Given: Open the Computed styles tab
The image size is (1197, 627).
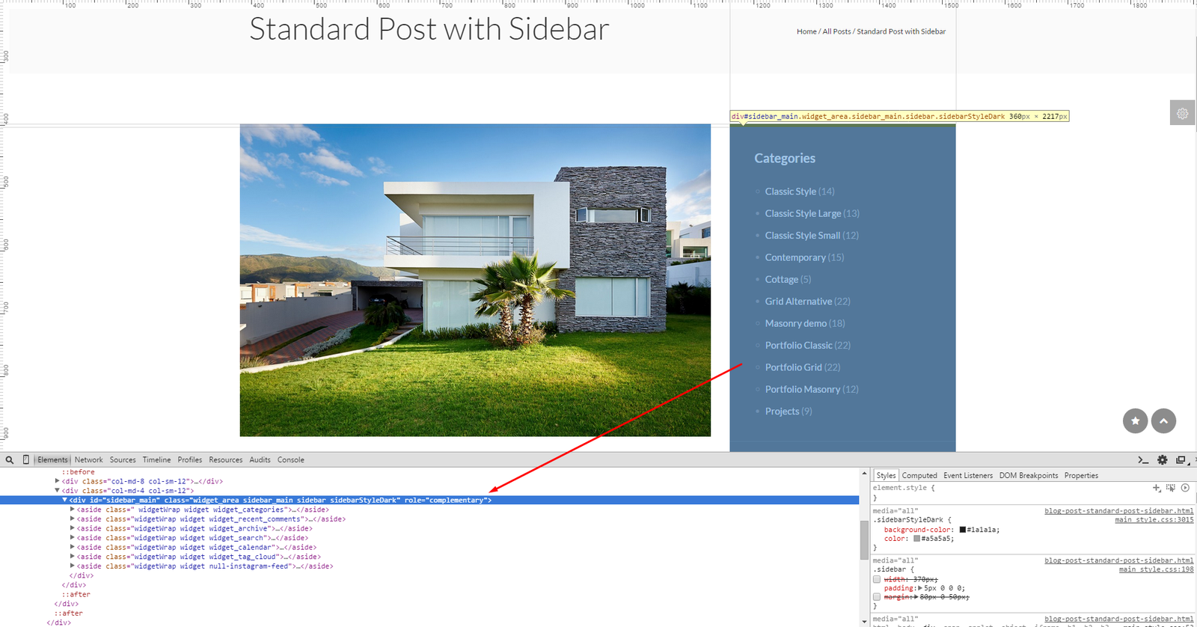Looking at the screenshot, I should coord(919,476).
